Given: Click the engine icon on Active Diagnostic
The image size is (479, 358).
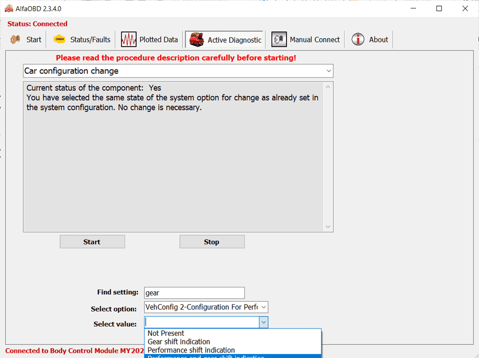Looking at the screenshot, I should (196, 40).
